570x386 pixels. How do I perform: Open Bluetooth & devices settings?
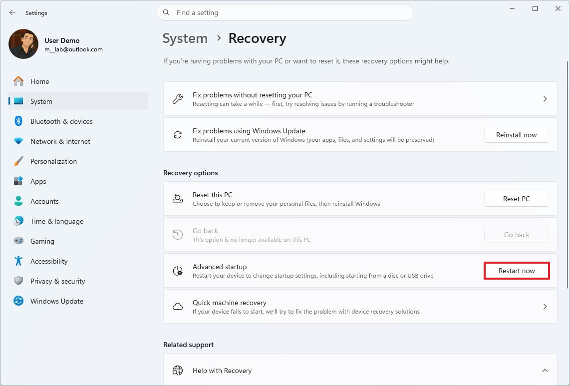click(x=61, y=121)
